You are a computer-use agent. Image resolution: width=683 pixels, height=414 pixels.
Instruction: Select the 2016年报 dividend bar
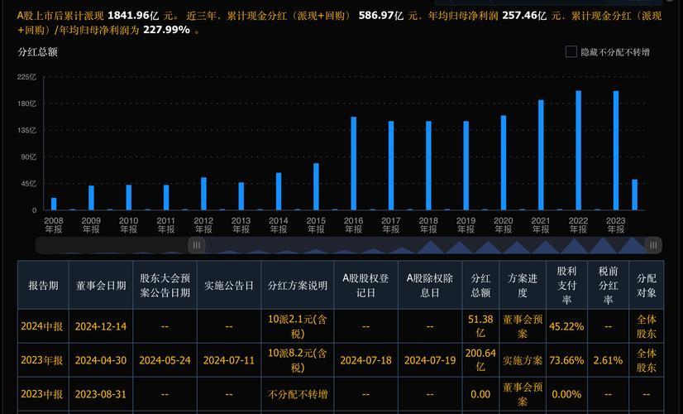354,163
